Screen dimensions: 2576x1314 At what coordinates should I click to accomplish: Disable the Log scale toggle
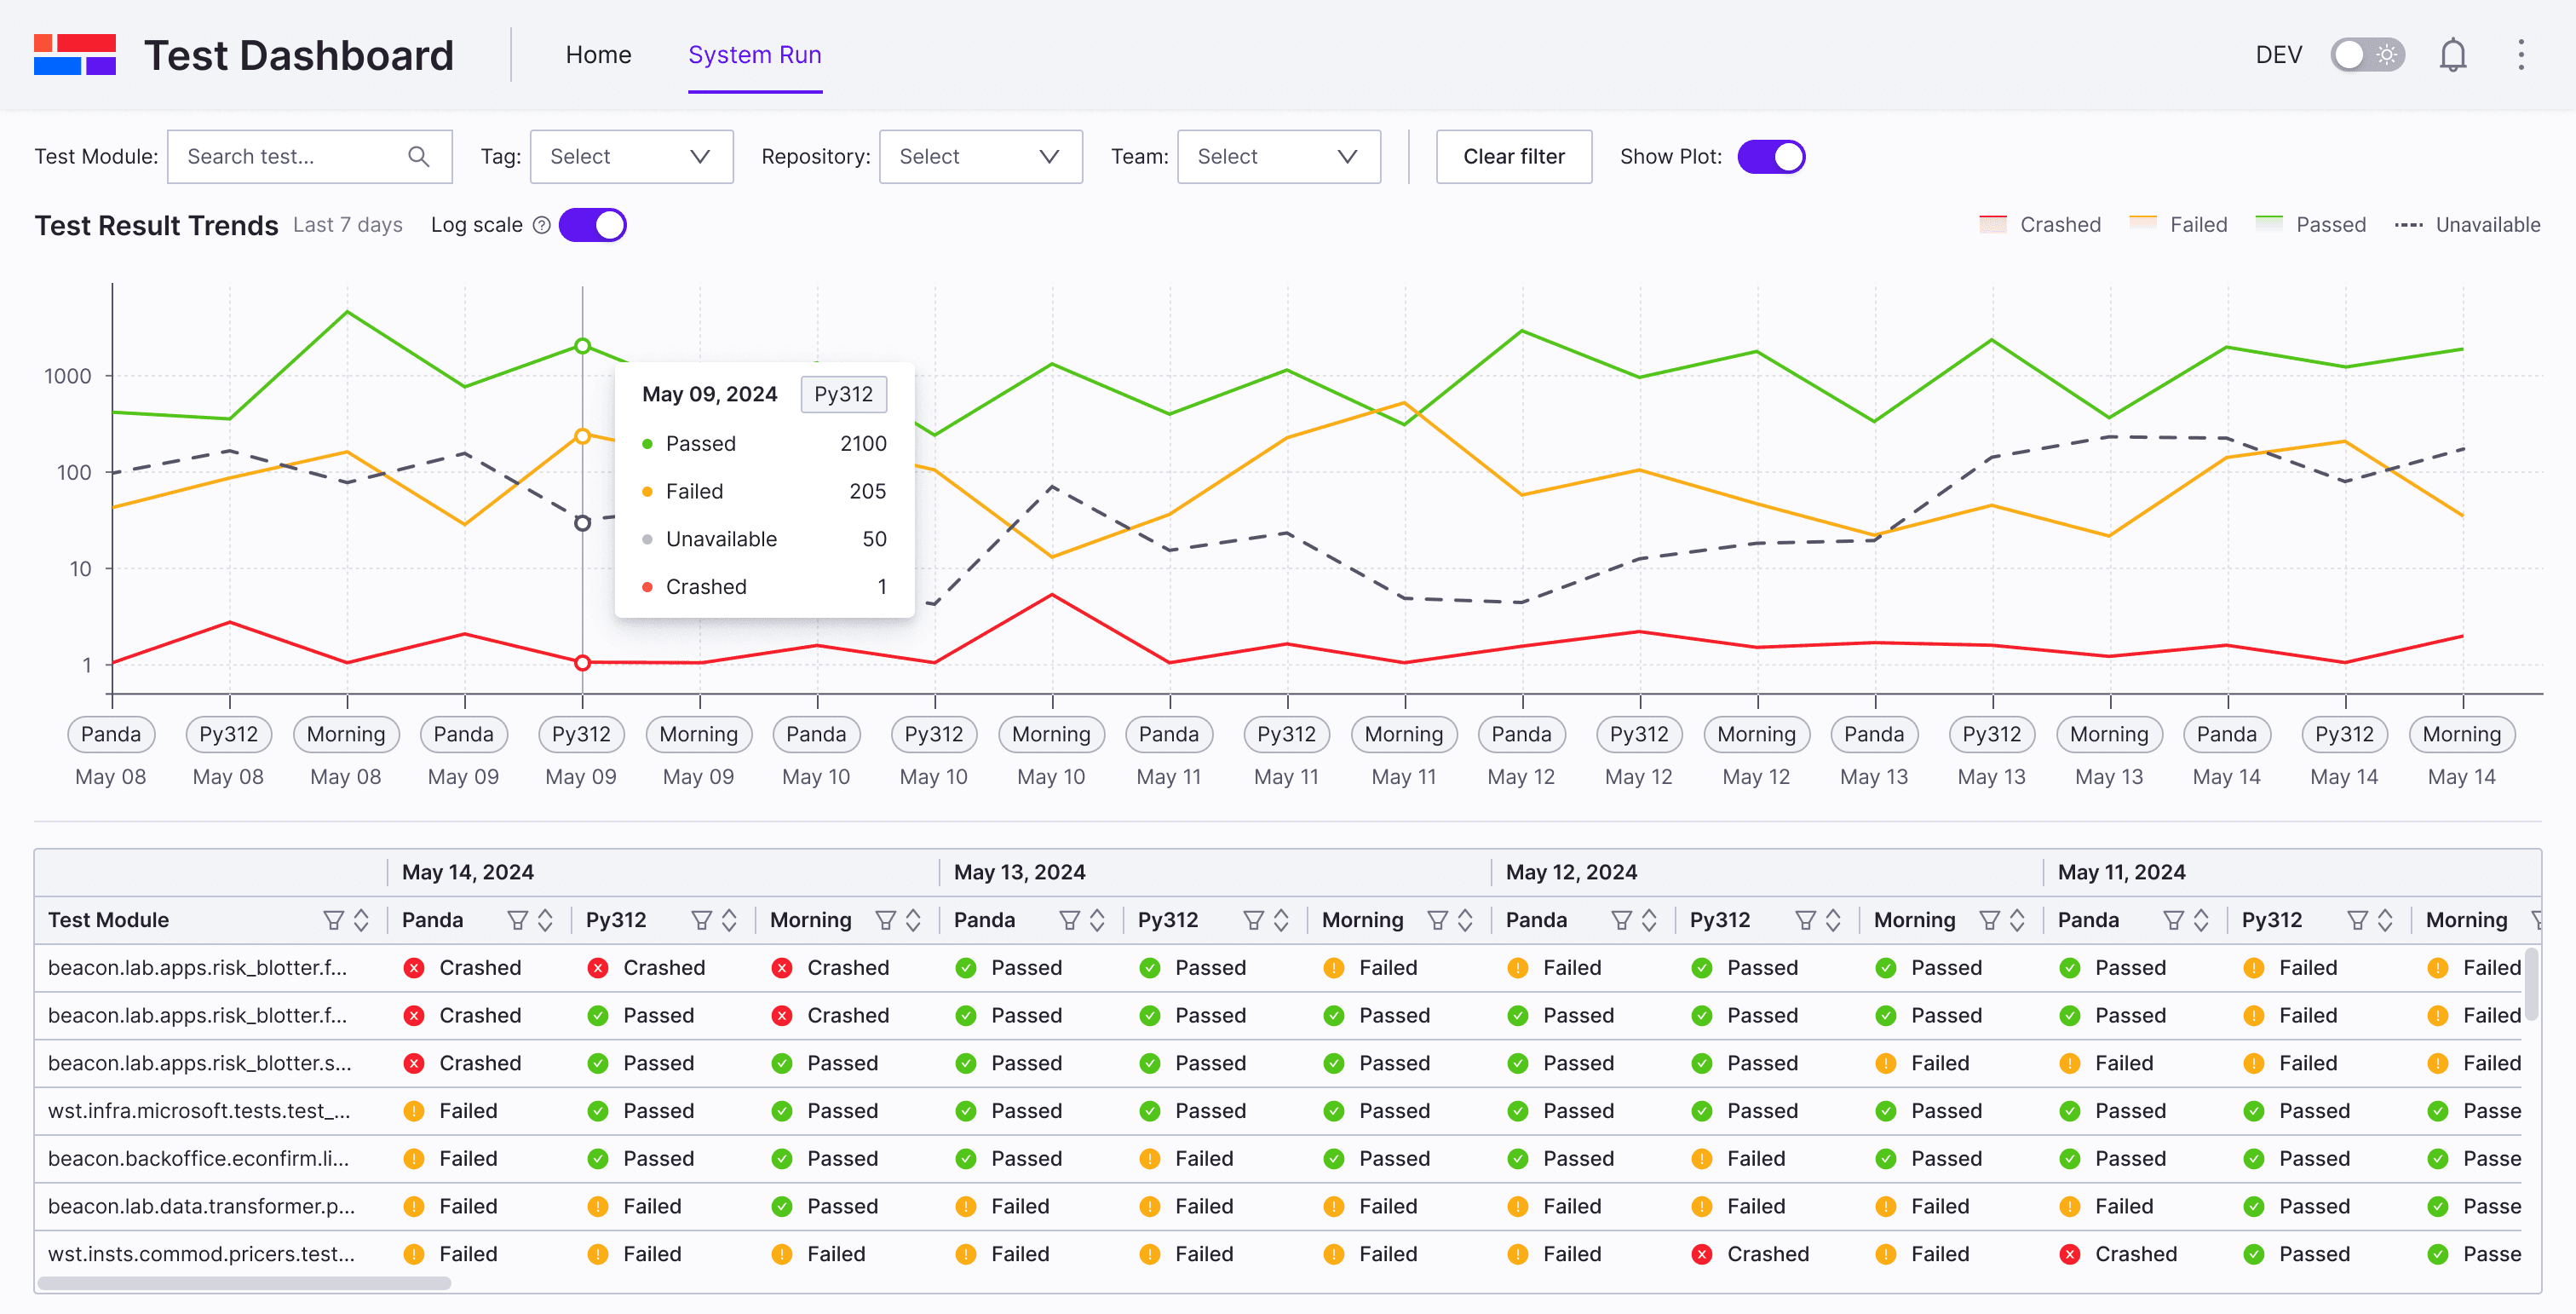(593, 225)
